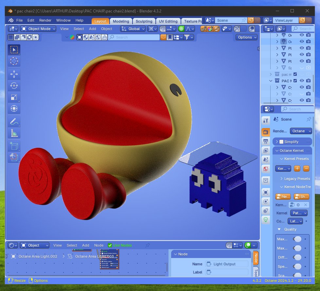Click the Name field showing Light Output
The height and width of the screenshot is (291, 320).
coord(227,264)
